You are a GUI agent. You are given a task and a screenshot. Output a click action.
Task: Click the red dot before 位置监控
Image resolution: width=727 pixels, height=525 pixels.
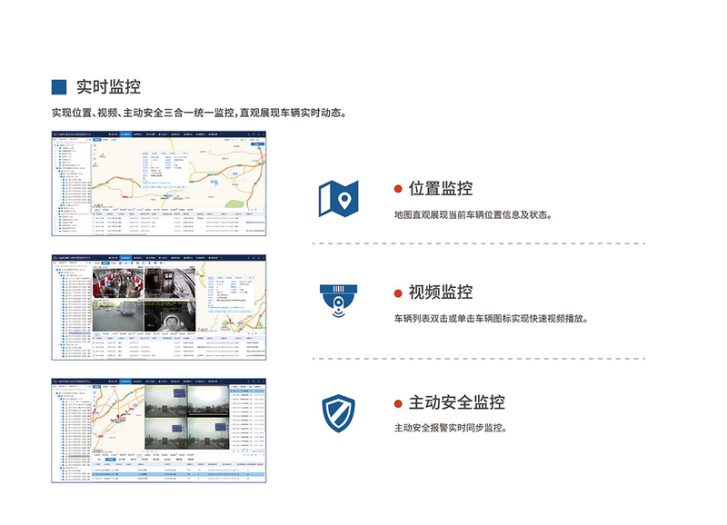[x=398, y=189]
